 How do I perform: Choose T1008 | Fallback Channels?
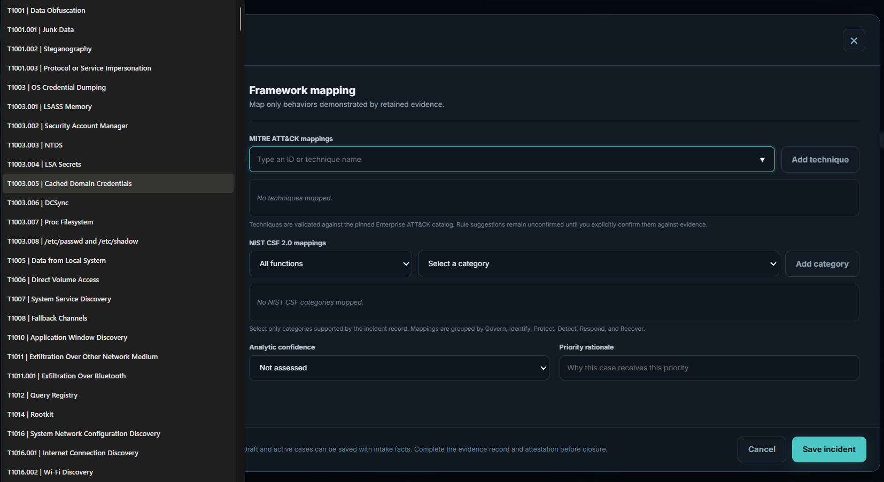118,318
